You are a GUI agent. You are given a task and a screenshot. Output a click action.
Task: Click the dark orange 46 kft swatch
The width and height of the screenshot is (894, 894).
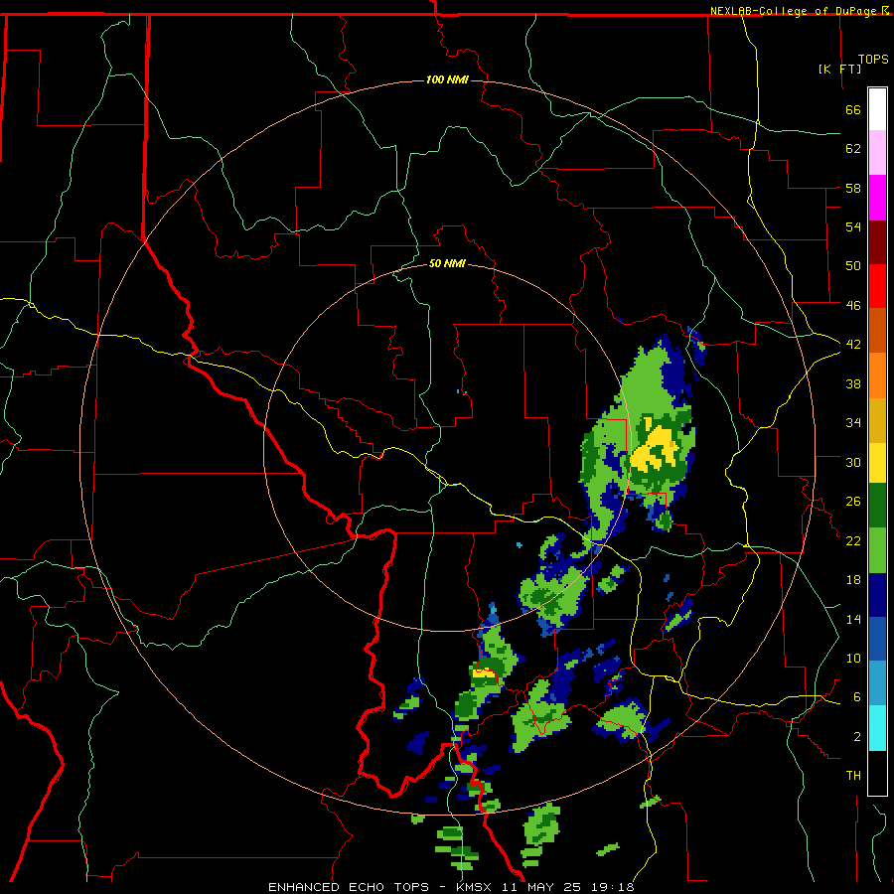click(877, 330)
